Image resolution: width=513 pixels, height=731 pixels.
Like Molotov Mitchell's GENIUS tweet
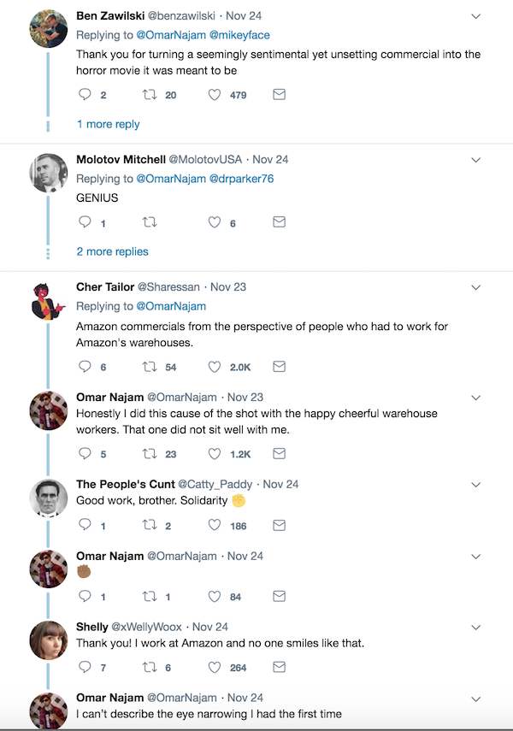coord(215,222)
